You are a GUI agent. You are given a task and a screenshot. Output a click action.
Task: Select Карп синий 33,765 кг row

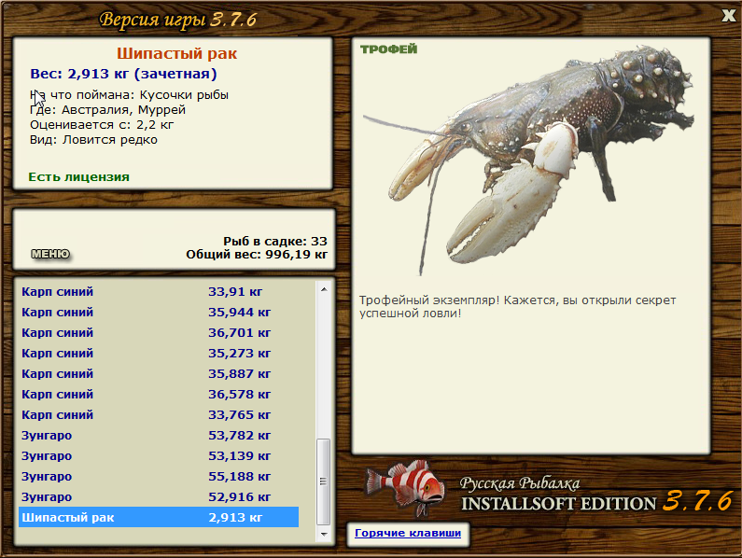[x=159, y=415]
